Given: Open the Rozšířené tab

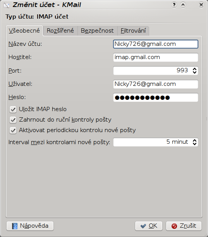Looking at the screenshot, I should [60, 31].
